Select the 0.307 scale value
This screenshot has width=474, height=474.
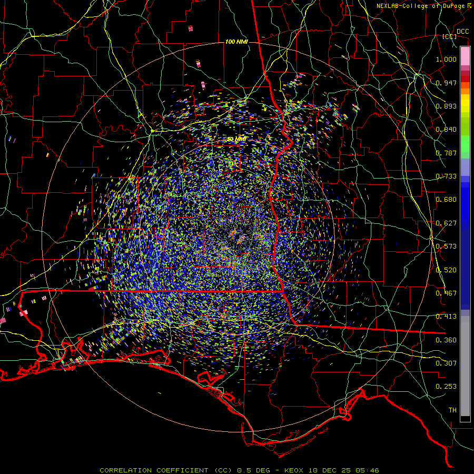446,363
